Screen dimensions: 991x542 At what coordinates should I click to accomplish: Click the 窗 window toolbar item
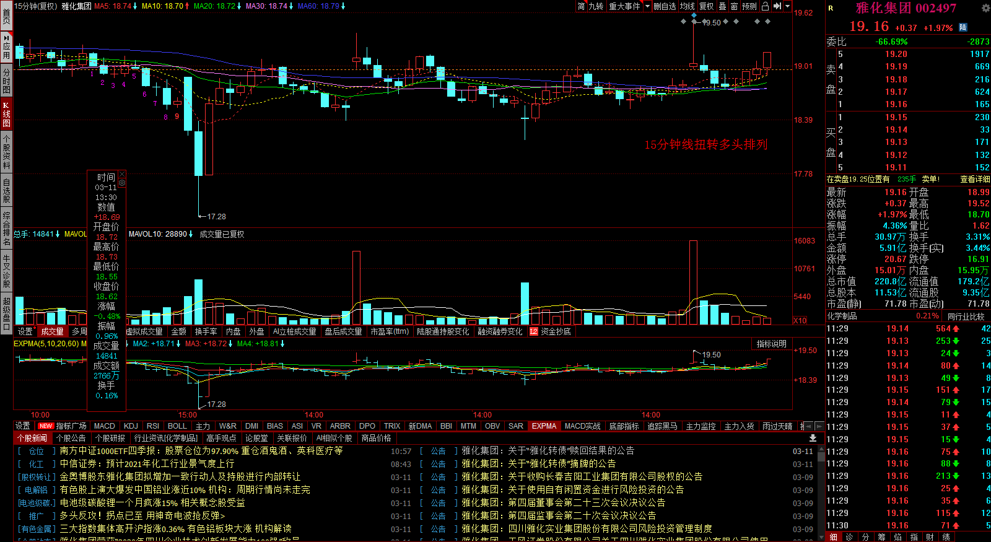point(734,6)
